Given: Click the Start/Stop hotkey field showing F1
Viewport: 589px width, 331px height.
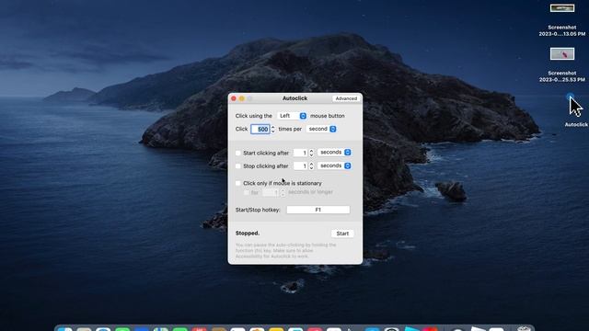Looking at the screenshot, I should click(x=318, y=210).
